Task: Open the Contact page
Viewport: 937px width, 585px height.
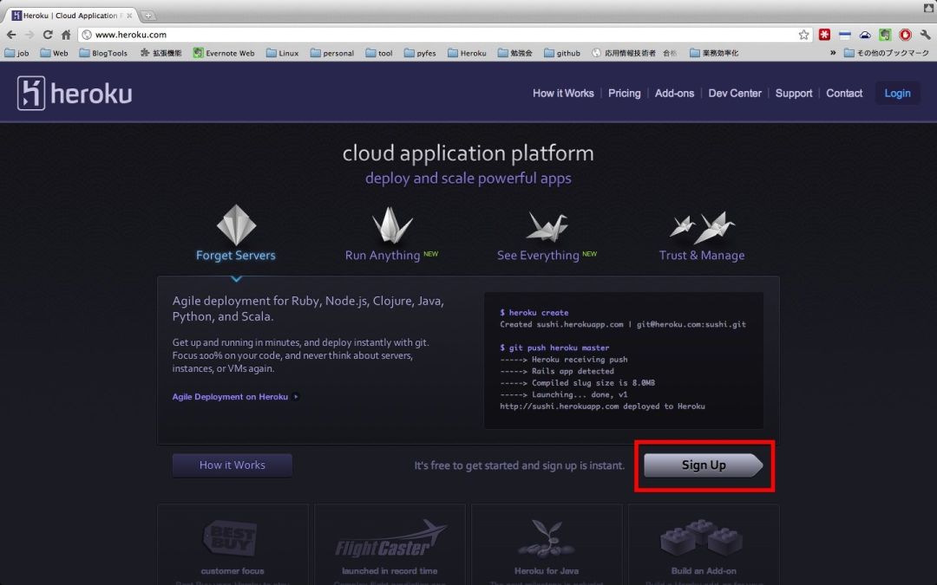Action: pos(844,93)
